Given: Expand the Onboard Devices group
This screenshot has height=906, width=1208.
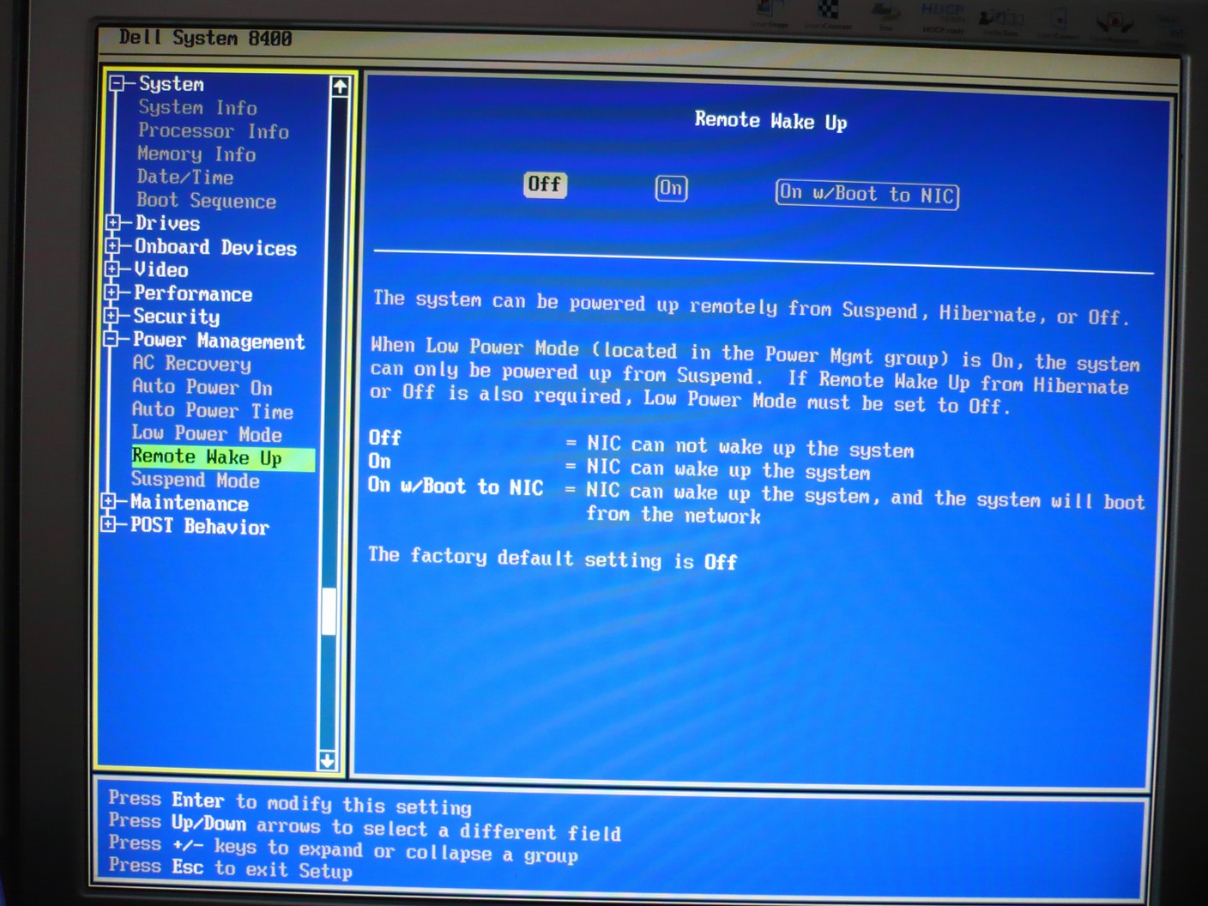Looking at the screenshot, I should click(x=112, y=246).
